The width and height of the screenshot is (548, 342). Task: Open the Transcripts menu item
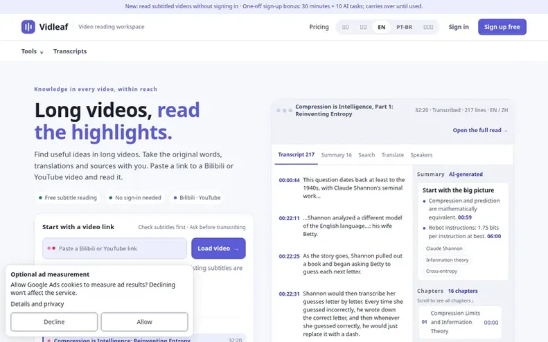(70, 51)
